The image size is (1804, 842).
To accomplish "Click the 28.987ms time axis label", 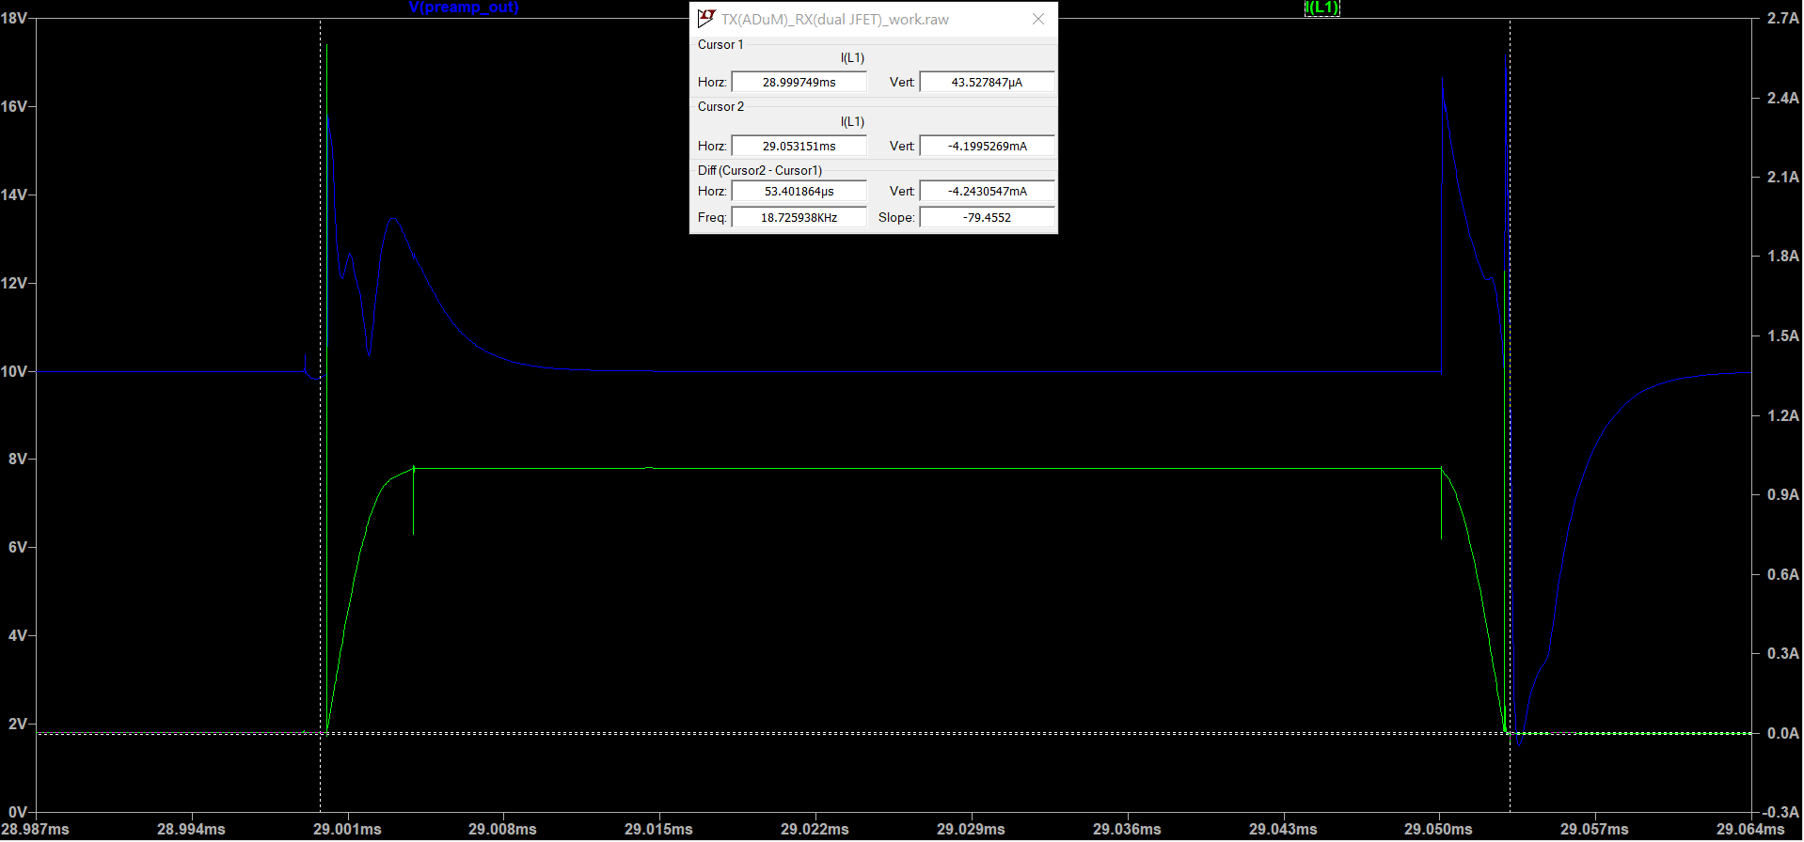I will (36, 830).
